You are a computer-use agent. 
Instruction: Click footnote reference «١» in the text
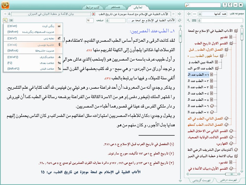click(x=89, y=50)
